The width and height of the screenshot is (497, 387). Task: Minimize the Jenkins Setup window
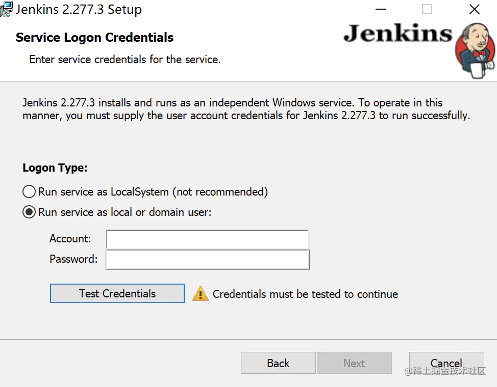click(381, 9)
